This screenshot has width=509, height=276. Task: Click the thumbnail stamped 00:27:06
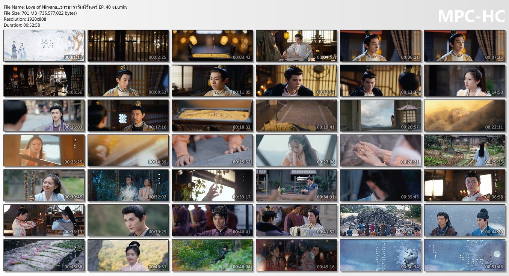pyautogui.click(x=296, y=150)
